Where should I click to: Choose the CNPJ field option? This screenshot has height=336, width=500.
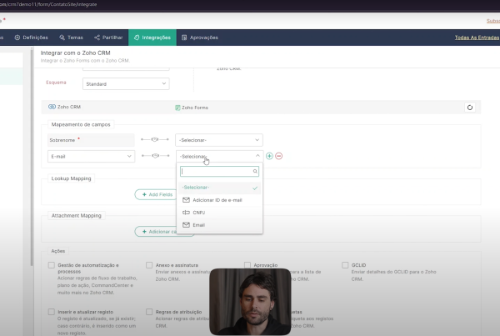200,213
